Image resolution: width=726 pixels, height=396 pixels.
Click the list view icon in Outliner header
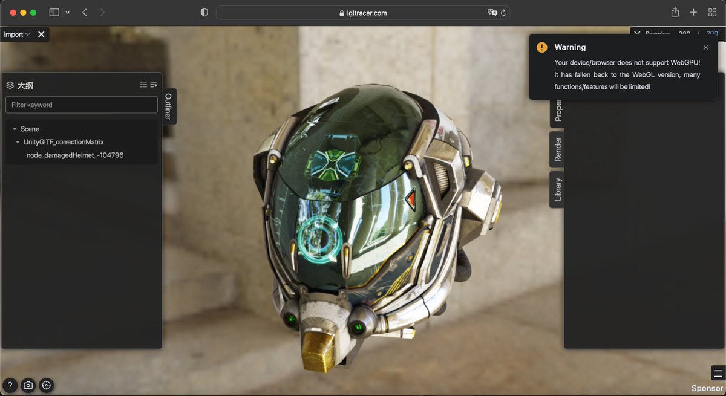click(143, 85)
